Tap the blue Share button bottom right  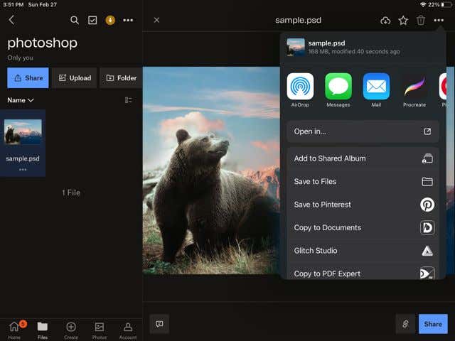(x=433, y=324)
